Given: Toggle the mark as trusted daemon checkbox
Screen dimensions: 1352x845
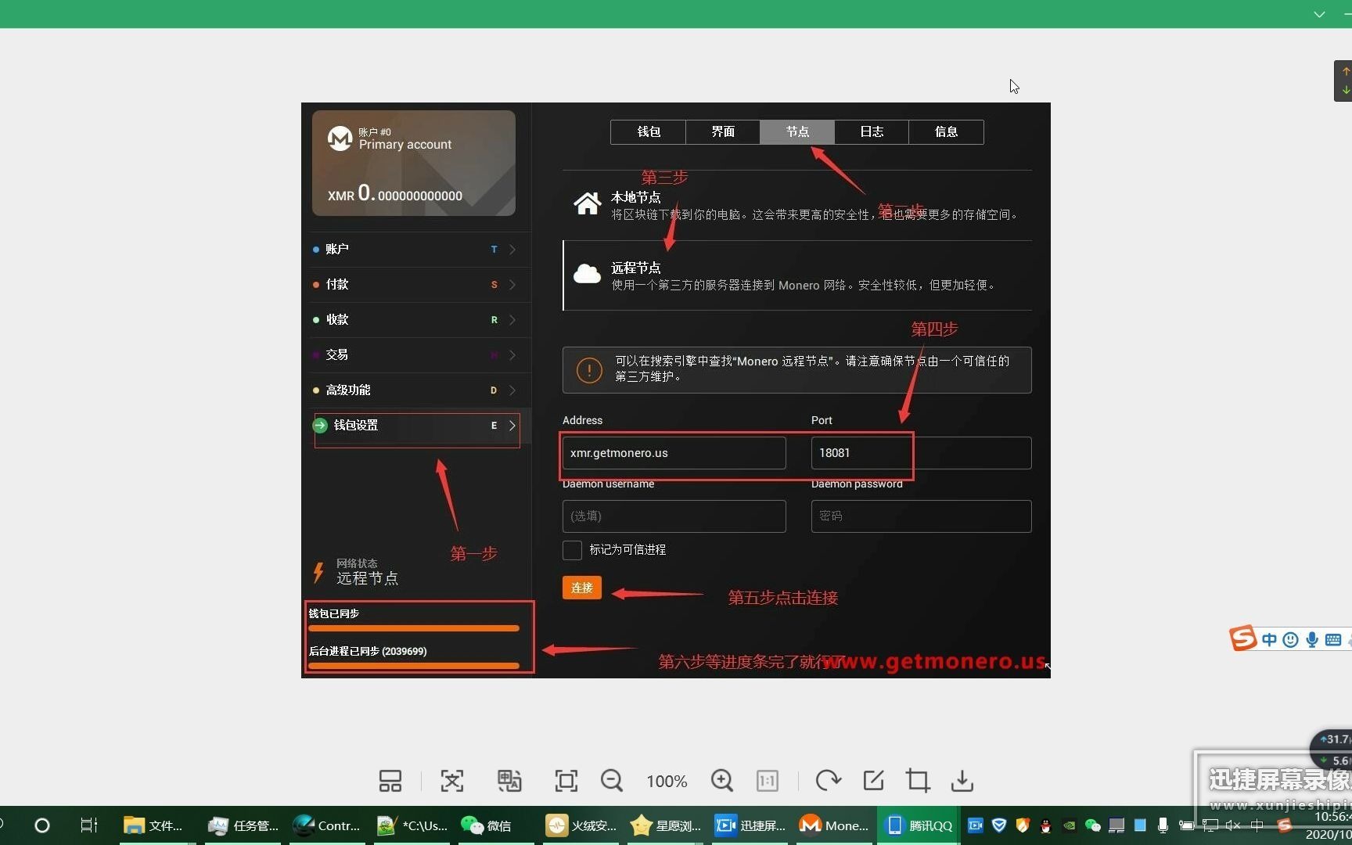Looking at the screenshot, I should (572, 550).
